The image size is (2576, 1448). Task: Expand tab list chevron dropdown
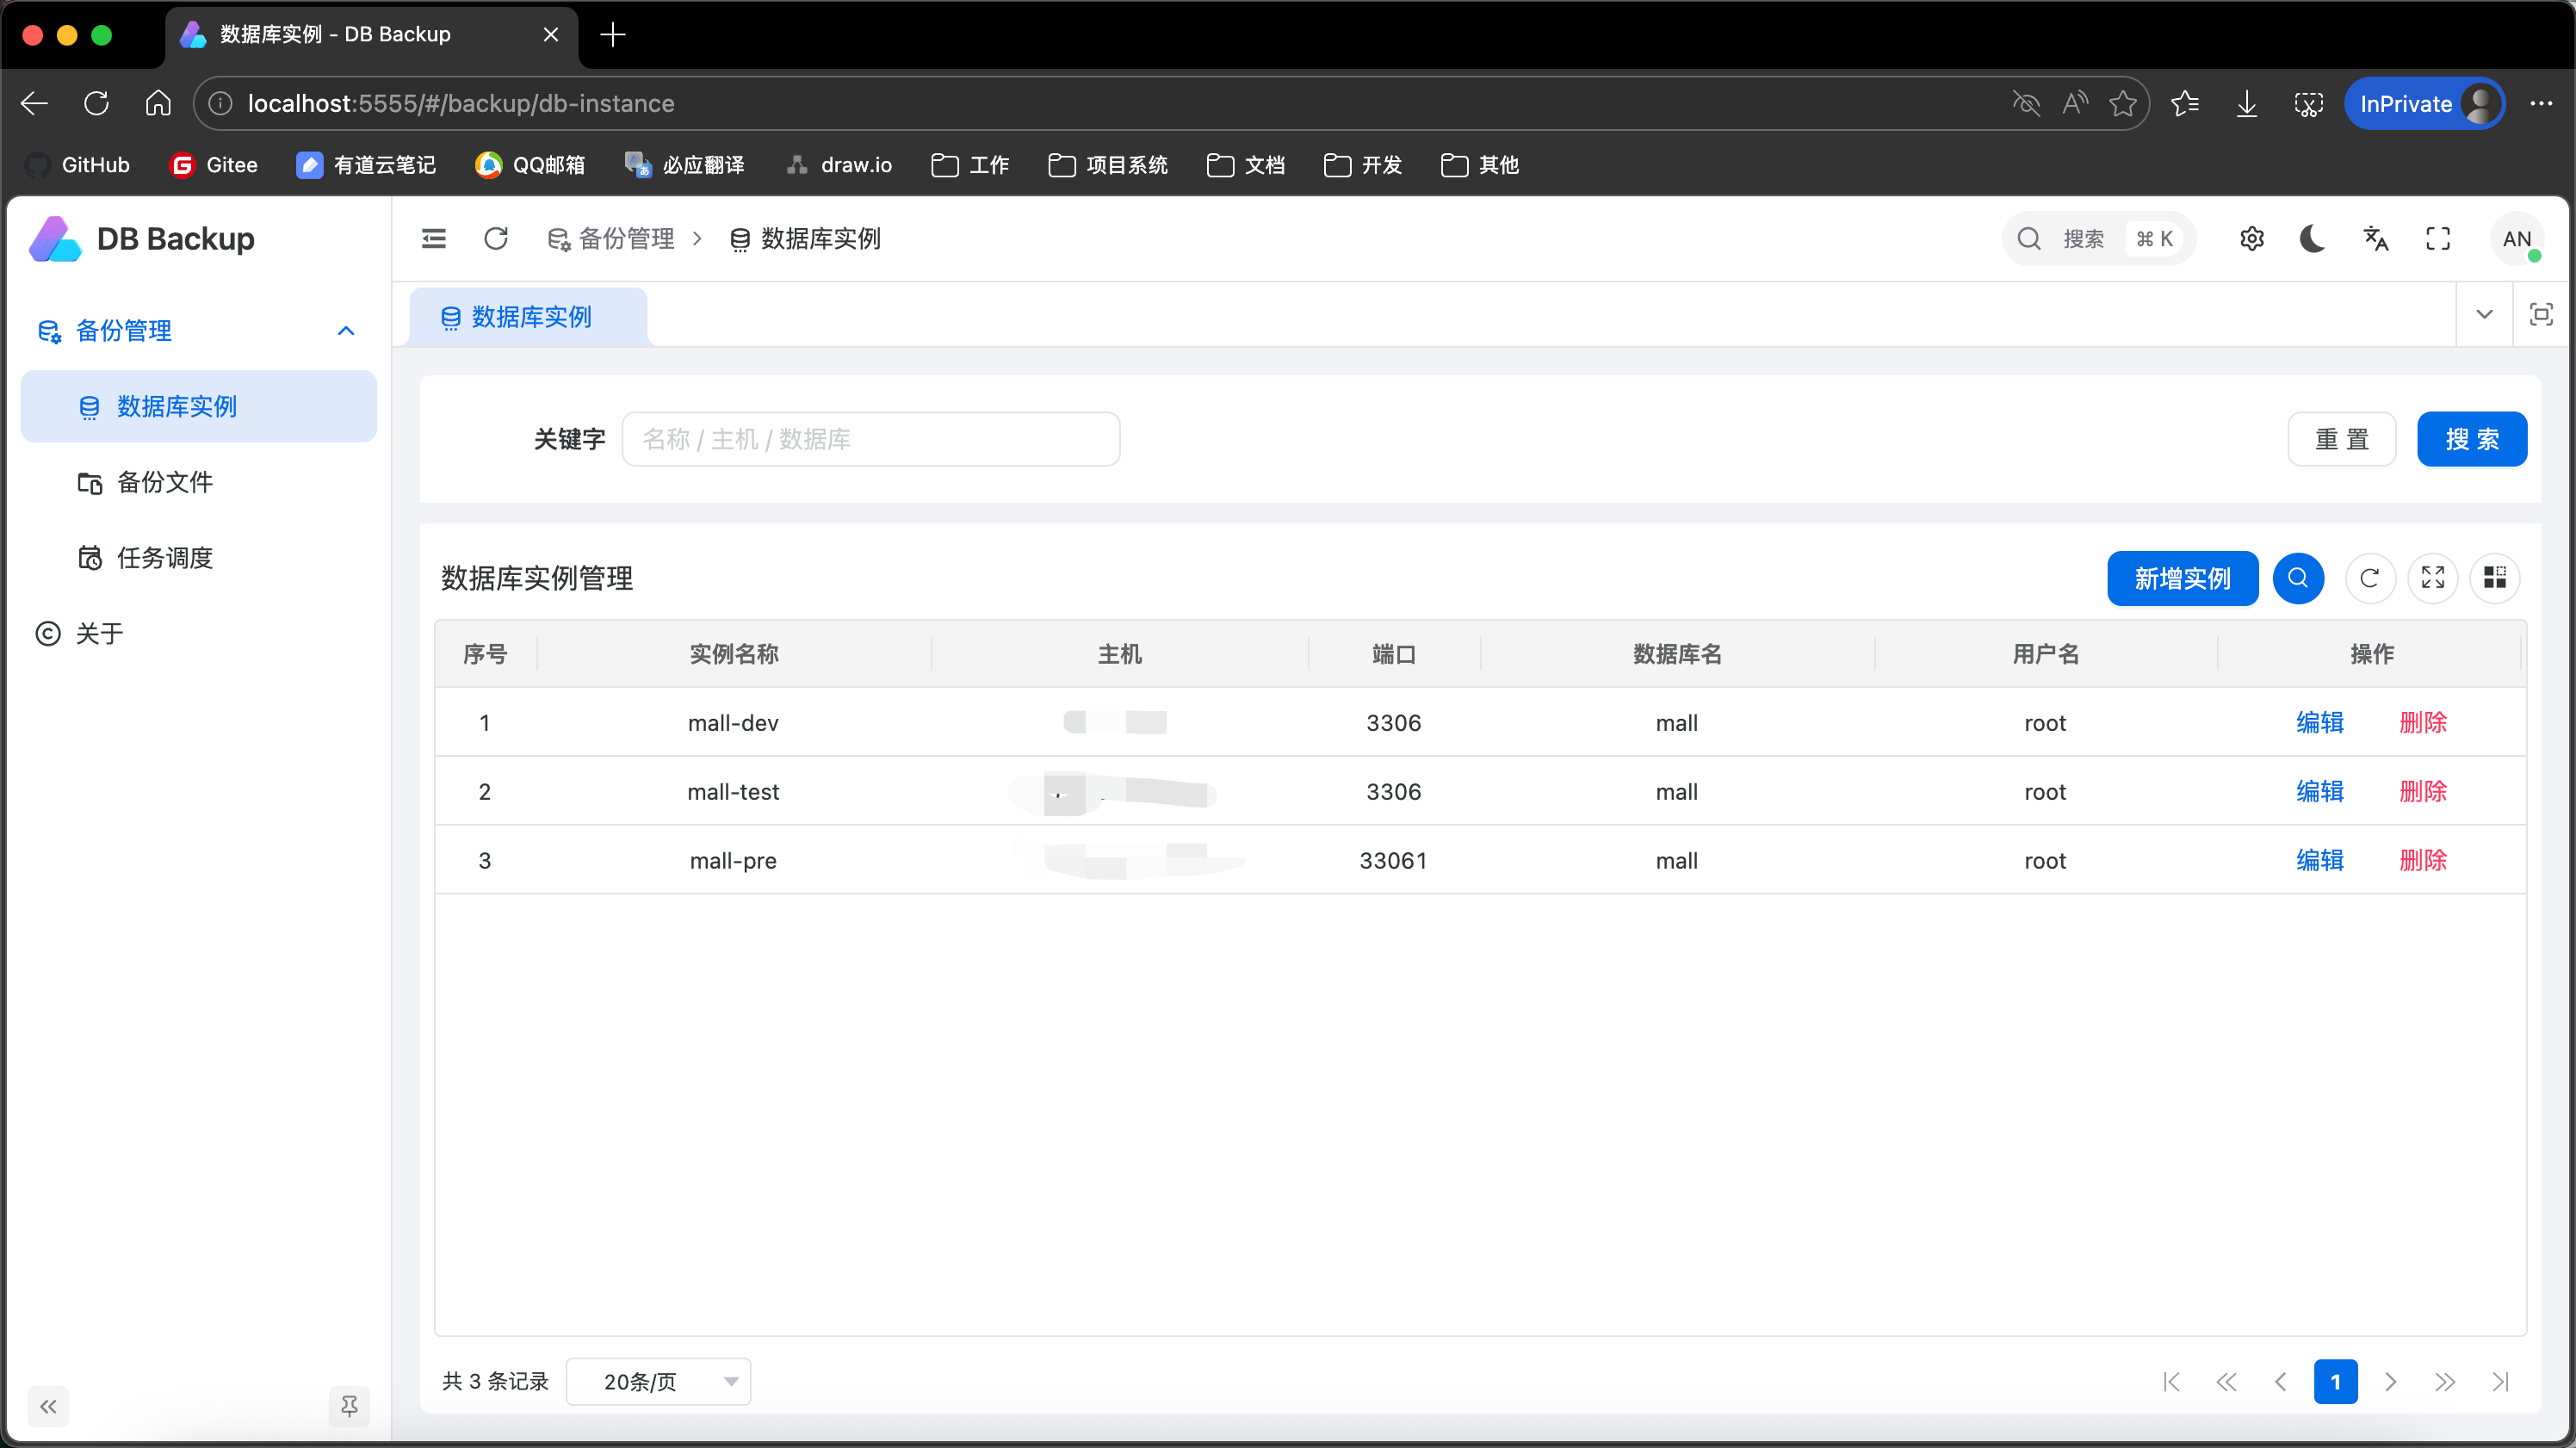(2484, 315)
